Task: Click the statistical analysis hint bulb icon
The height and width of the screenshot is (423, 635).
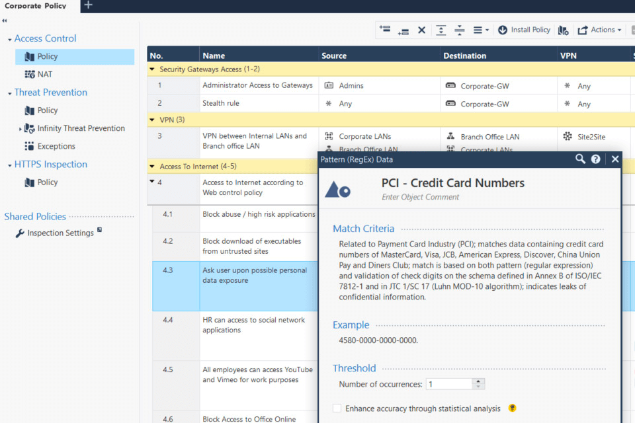Action: 512,408
